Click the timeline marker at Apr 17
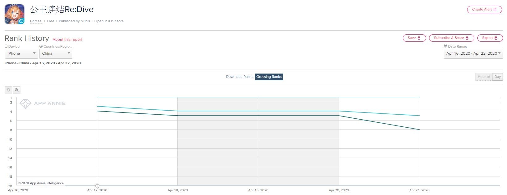The width and height of the screenshot is (507, 195). click(x=97, y=186)
